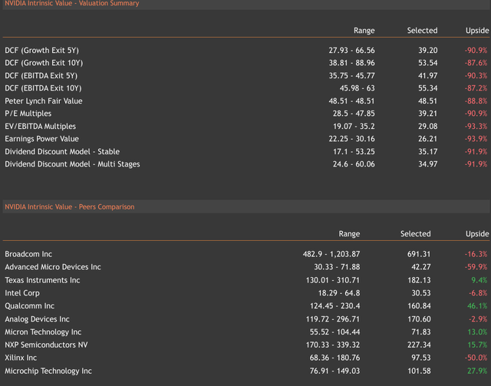Open 'Peter Lynch Fair Value' valuation
Screen dimensions: 491x386
click(x=44, y=101)
